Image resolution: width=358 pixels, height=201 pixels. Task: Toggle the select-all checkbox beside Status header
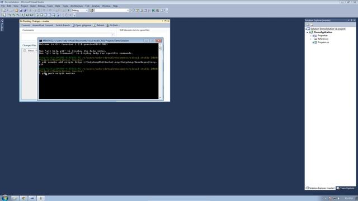click(25, 51)
